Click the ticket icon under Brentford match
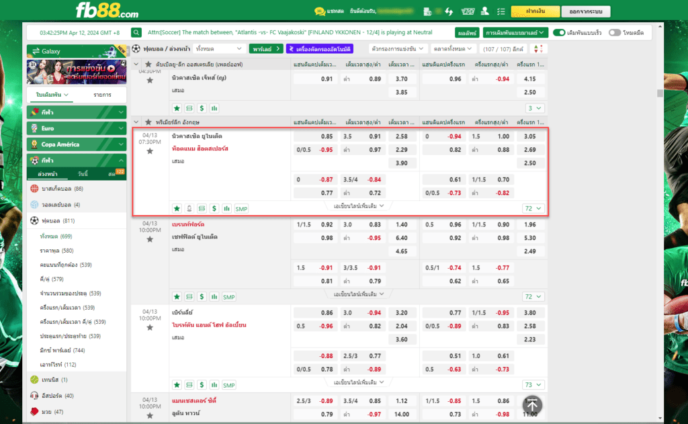Viewport: 688px width, 424px height. (189, 297)
